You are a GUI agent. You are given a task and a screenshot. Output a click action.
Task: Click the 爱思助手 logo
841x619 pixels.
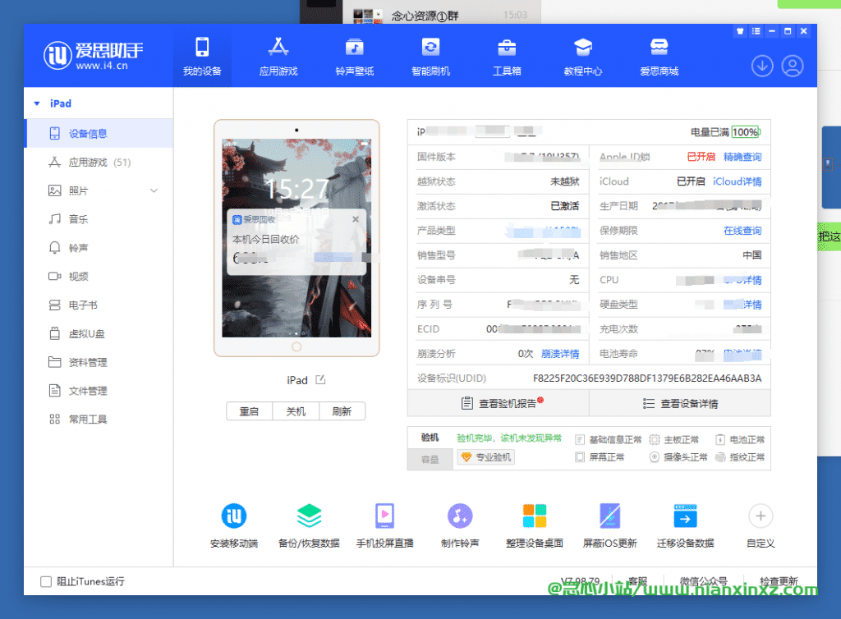tap(94, 55)
